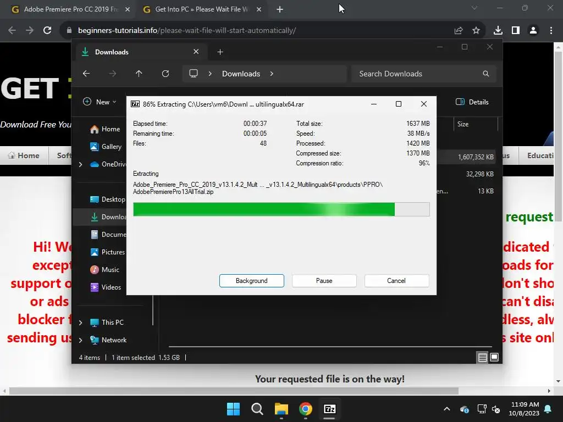
Task: Sort files by Size column
Action: (476, 124)
